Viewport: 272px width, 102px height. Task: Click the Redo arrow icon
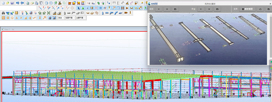22,3
